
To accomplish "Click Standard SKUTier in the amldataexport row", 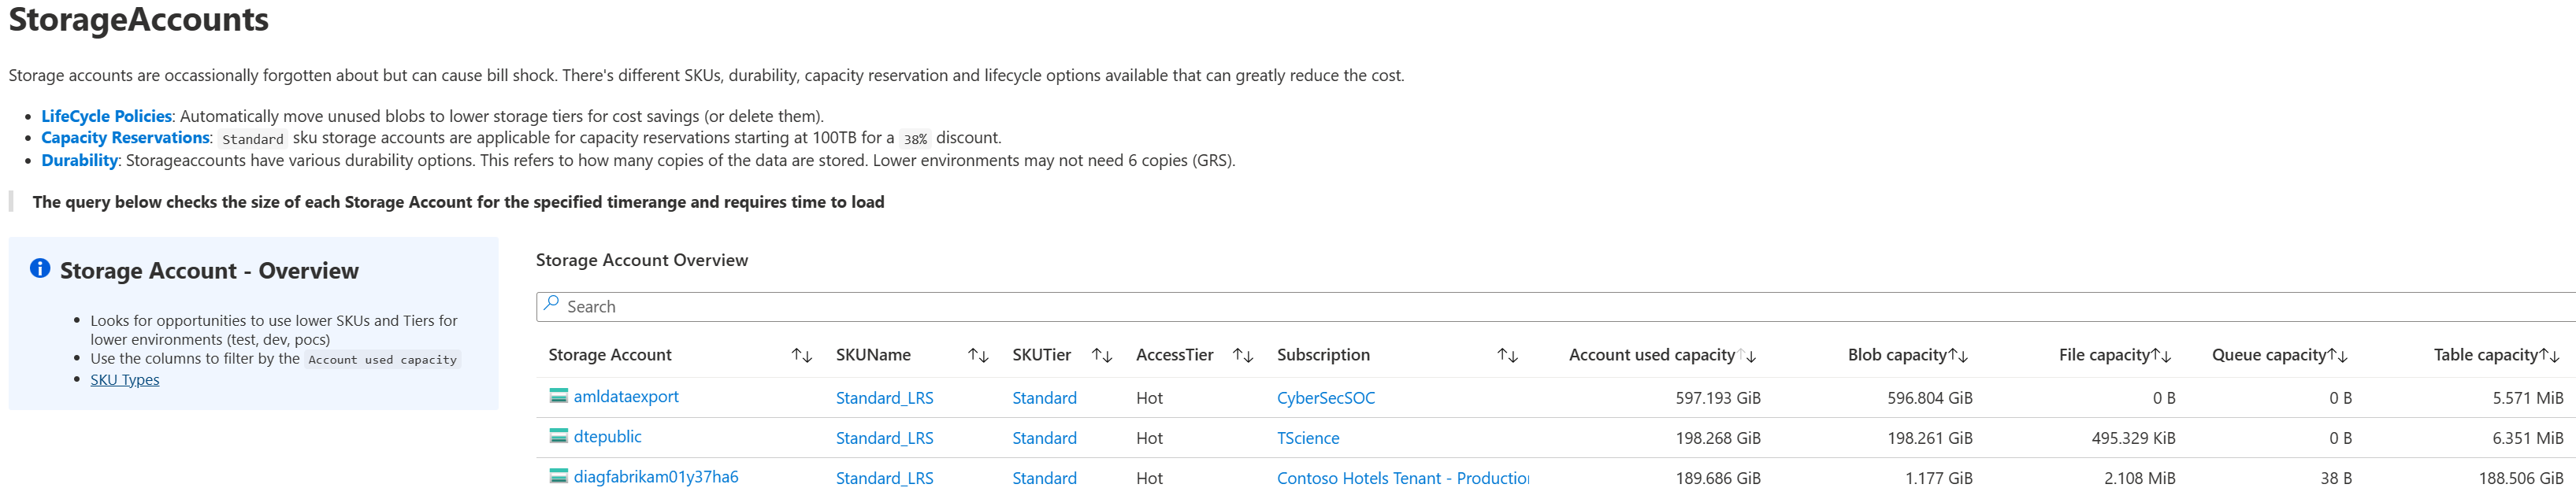I will click(x=1044, y=398).
